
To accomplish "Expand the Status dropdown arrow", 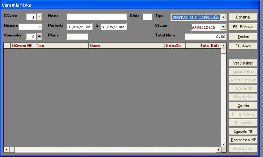I will 223,27.
